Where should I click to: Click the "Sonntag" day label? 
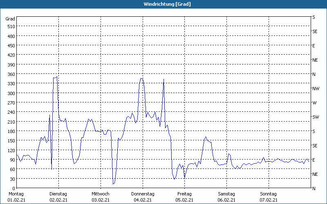point(268,194)
